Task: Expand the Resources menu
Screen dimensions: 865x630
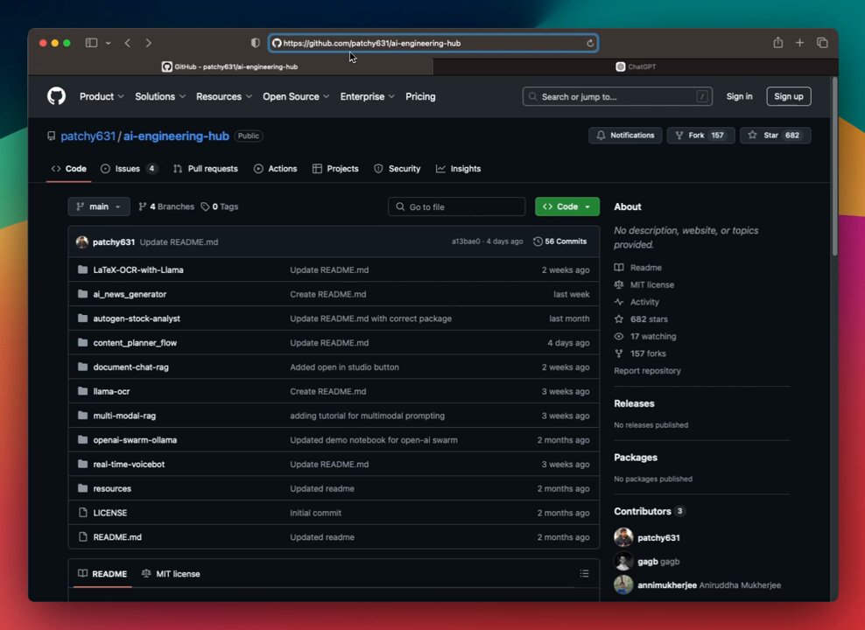Action: [x=224, y=96]
